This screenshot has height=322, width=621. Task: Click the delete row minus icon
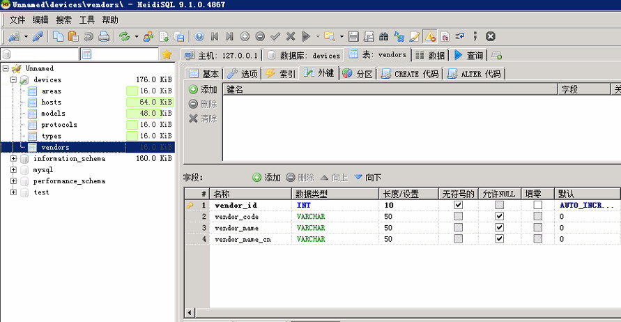point(260,36)
